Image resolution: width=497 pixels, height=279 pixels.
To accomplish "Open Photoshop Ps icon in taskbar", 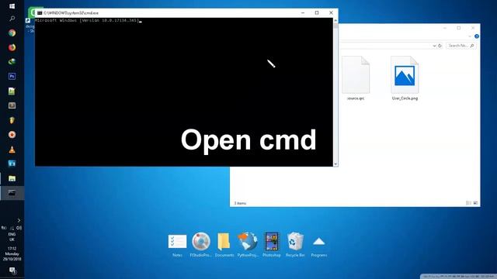I will coord(12,76).
